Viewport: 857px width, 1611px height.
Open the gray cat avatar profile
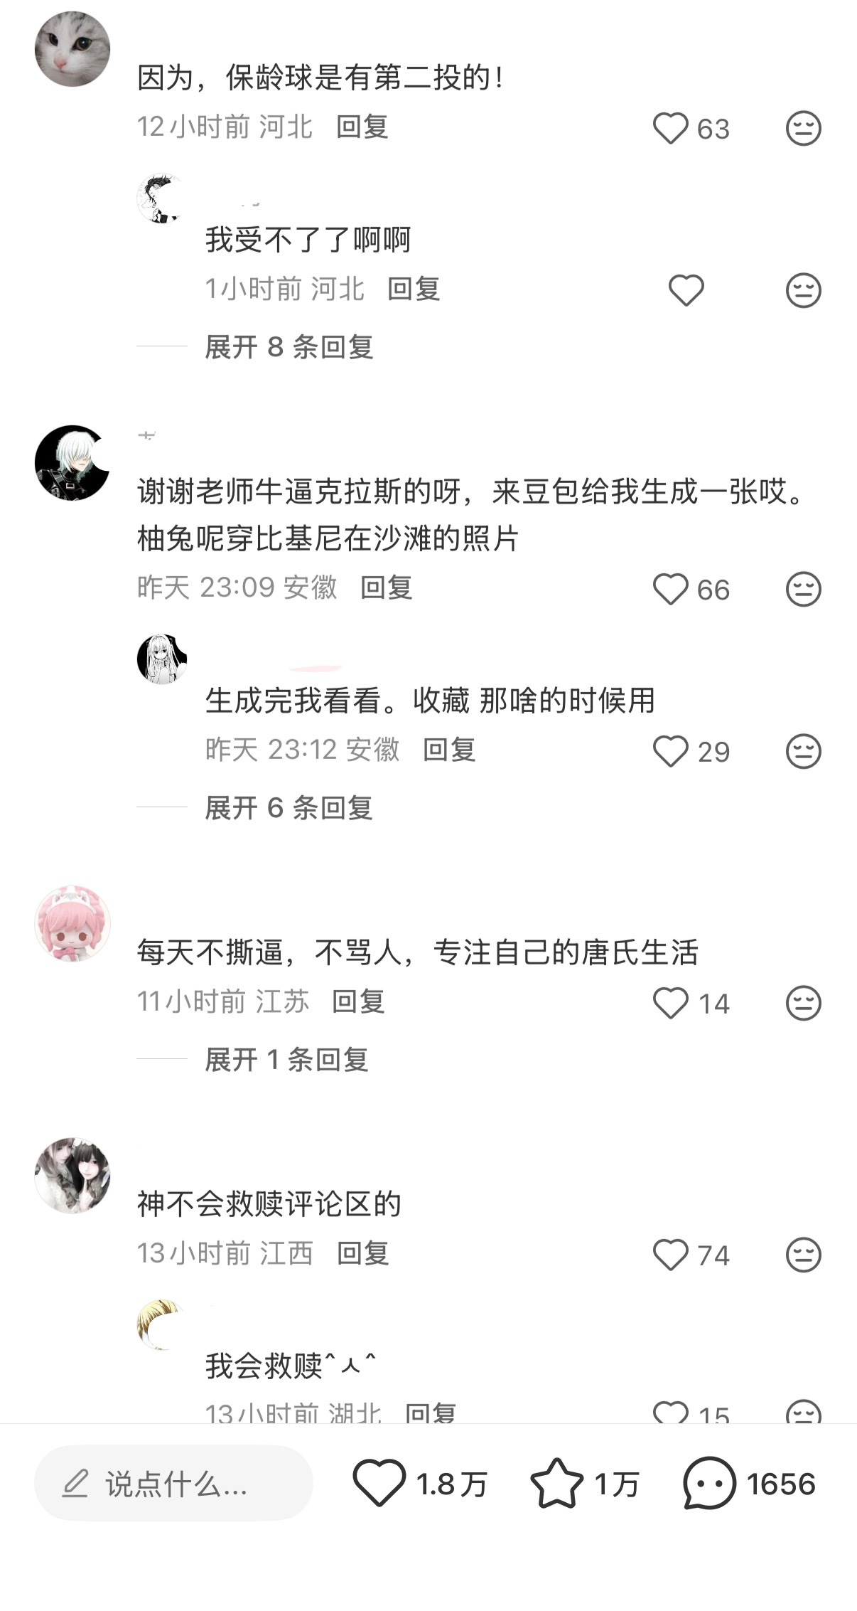(x=72, y=49)
